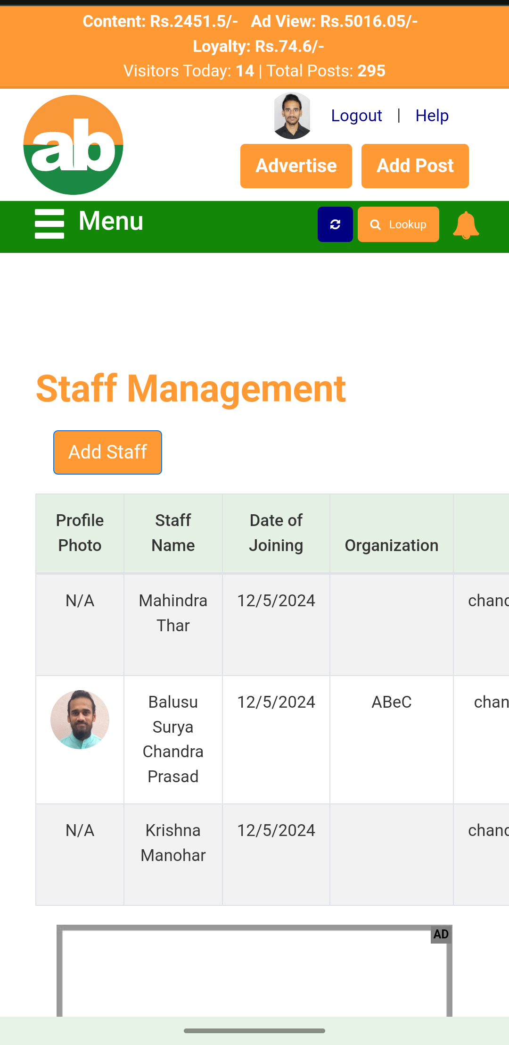
Task: Open the Add Post button
Action: pos(415,166)
